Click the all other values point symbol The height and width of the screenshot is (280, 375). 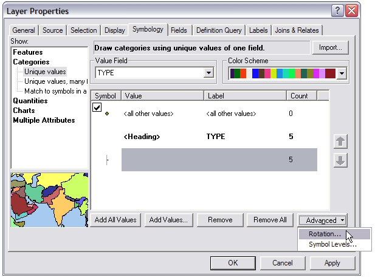click(107, 114)
